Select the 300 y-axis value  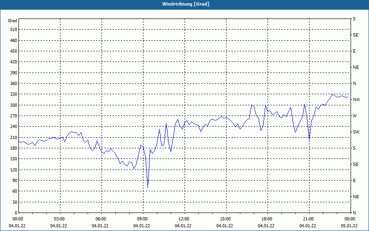click(14, 105)
